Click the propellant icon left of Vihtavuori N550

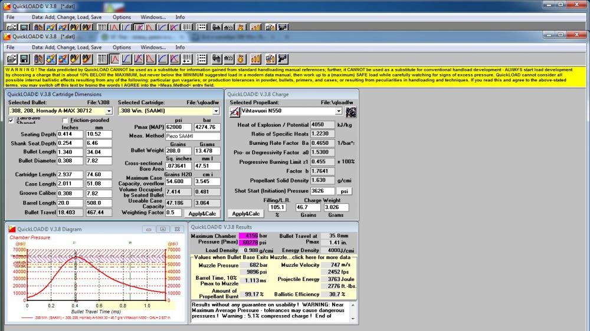coord(234,111)
